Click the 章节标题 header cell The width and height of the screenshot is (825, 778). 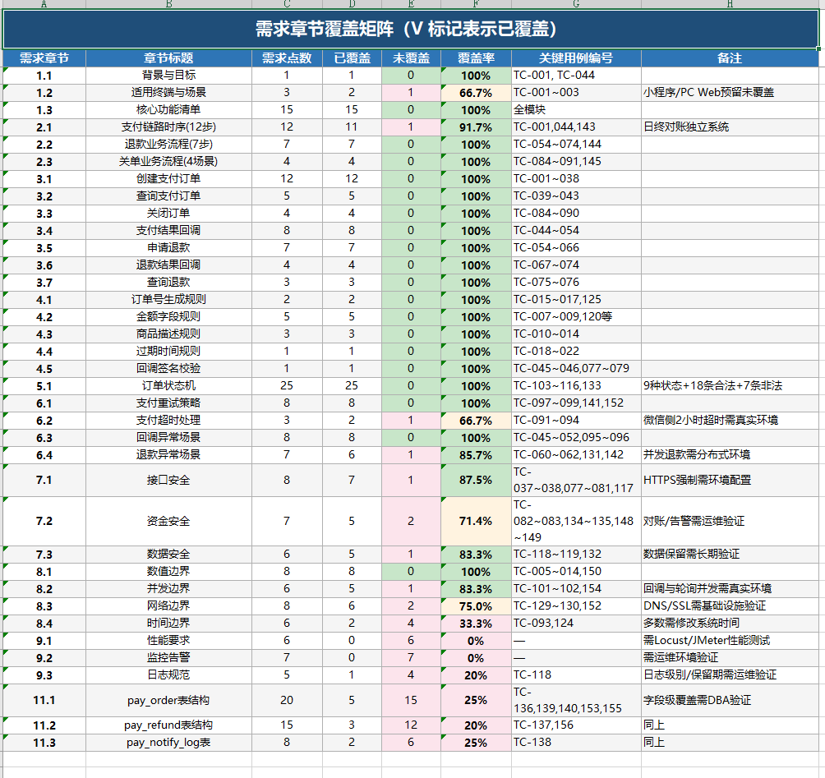[169, 58]
